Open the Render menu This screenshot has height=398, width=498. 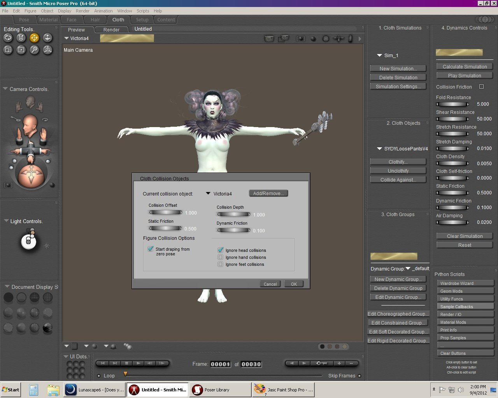(x=82, y=11)
